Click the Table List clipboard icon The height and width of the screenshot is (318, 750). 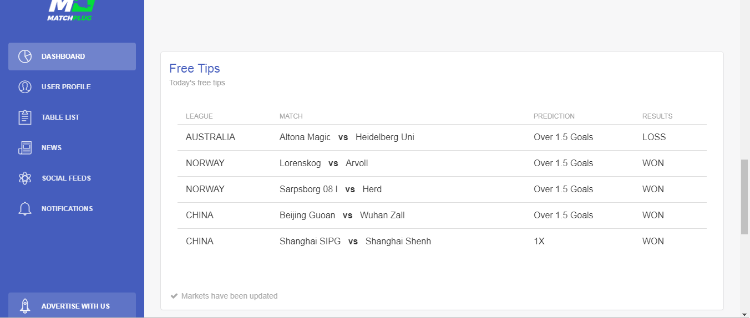(25, 117)
